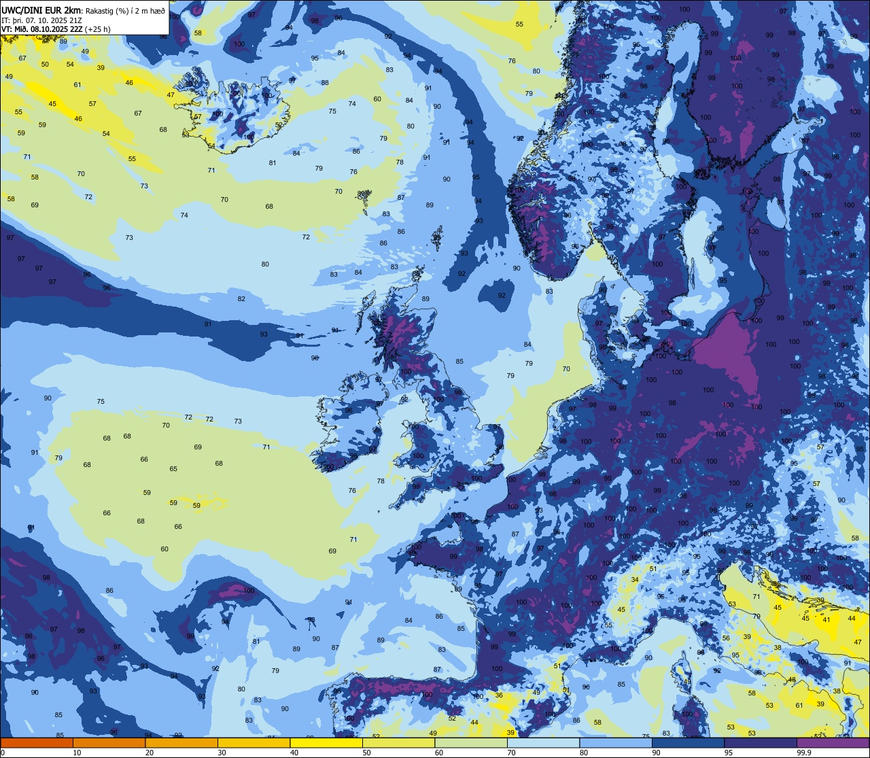
Task: Click the legend label 95
Action: (729, 753)
